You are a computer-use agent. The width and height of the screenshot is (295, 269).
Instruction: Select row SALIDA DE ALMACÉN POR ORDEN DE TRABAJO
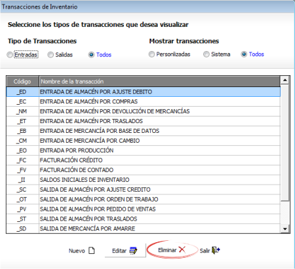(144, 200)
